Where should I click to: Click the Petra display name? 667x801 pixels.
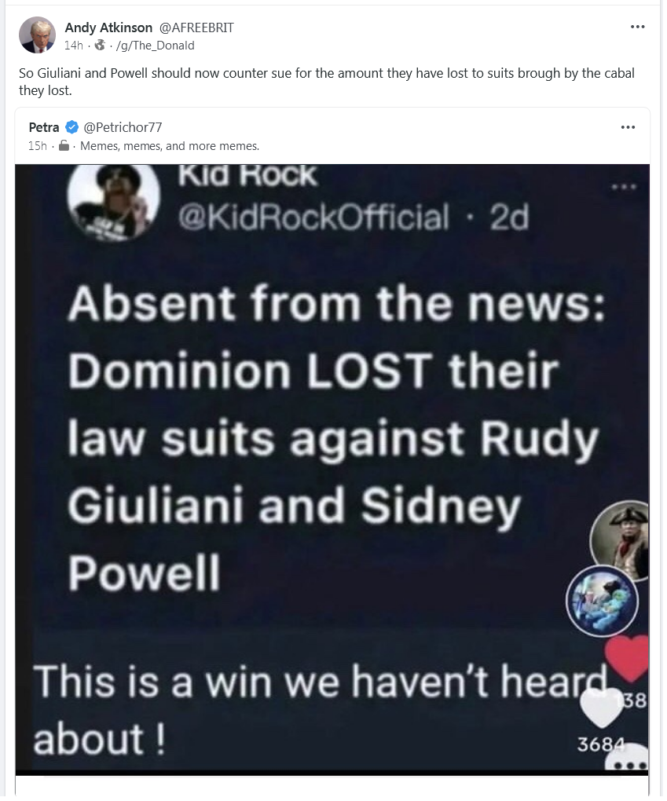coord(44,127)
